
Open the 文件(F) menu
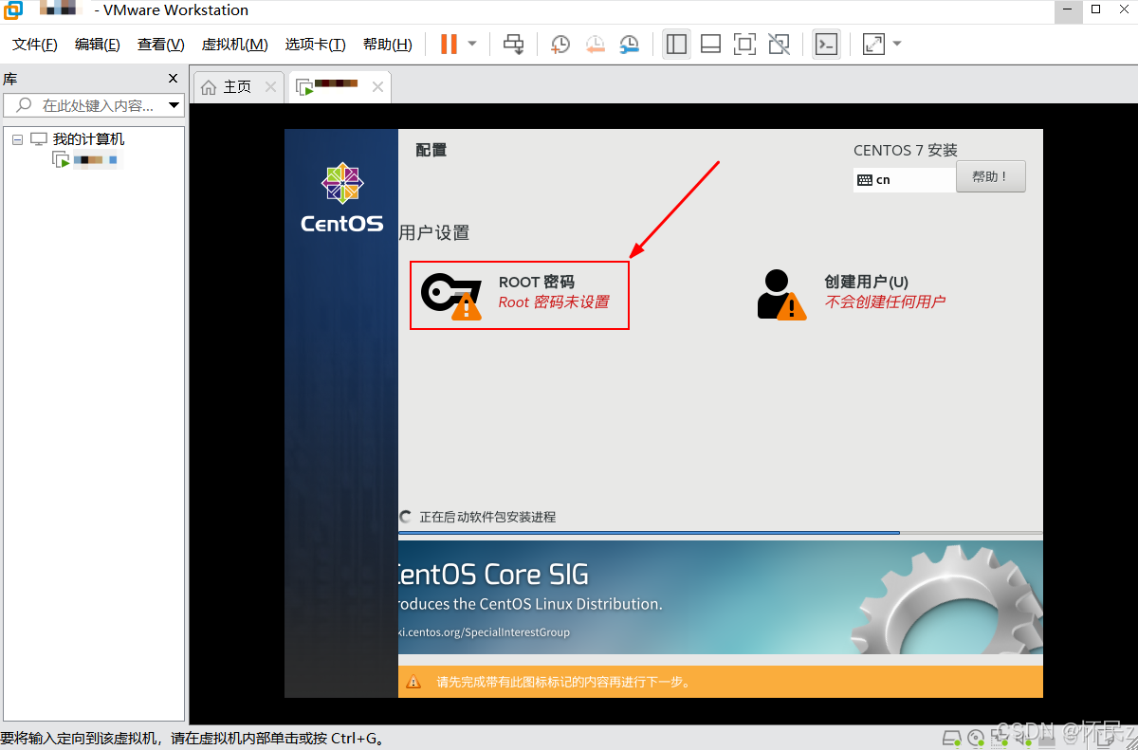34,45
